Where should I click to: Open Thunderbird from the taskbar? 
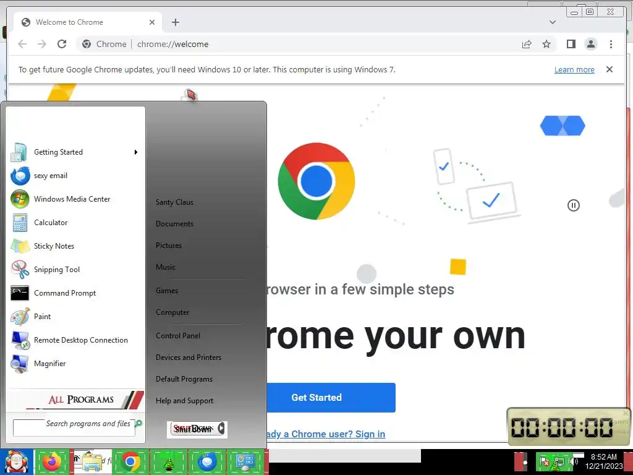tap(207, 462)
